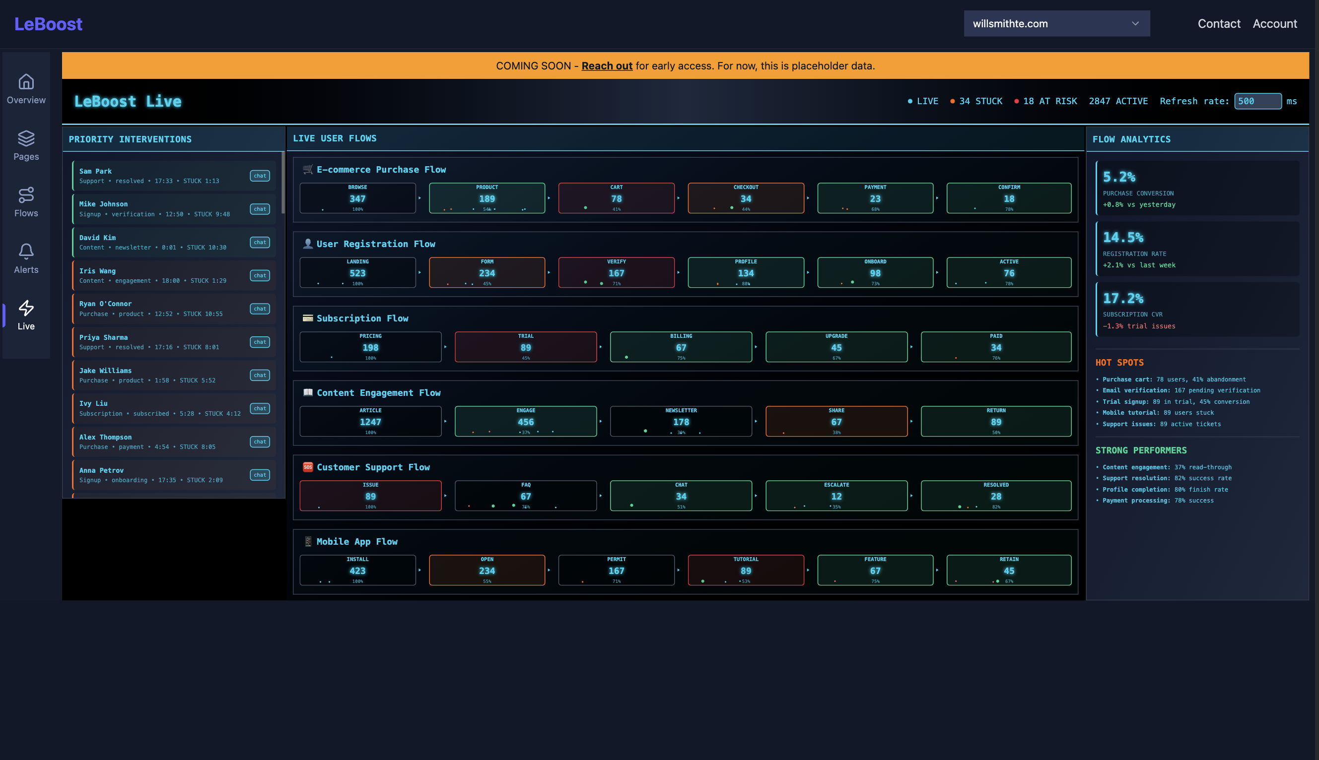Click the LeBoost logo
The height and width of the screenshot is (760, 1319).
(48, 24)
